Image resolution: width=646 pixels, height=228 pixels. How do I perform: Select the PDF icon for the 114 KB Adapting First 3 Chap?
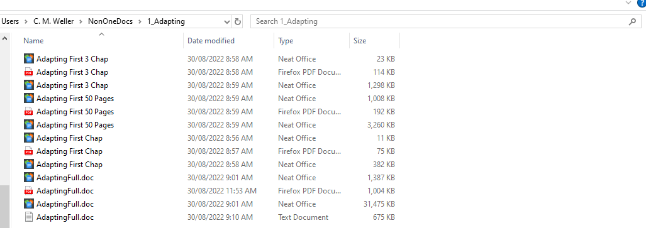pyautogui.click(x=29, y=72)
